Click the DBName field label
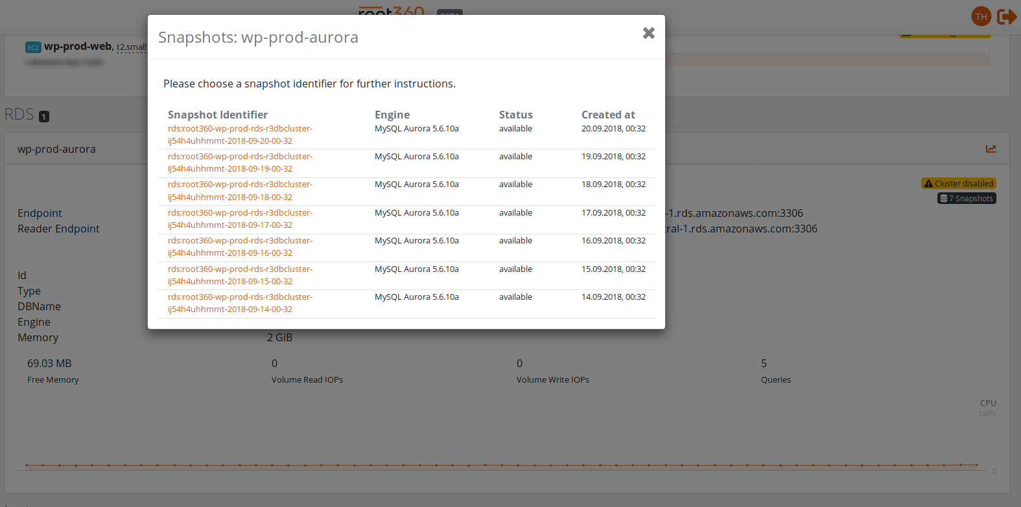The height and width of the screenshot is (507, 1021). (39, 306)
